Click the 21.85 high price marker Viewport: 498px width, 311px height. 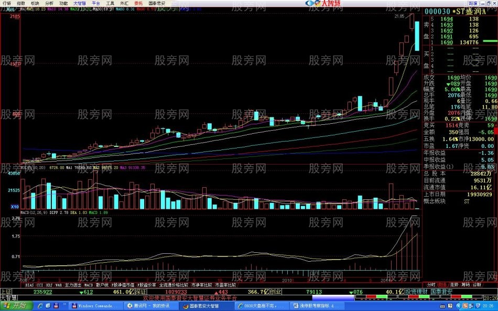tap(399, 16)
